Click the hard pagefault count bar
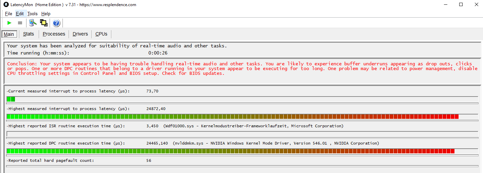This screenshot has height=173, width=483. pos(243,166)
